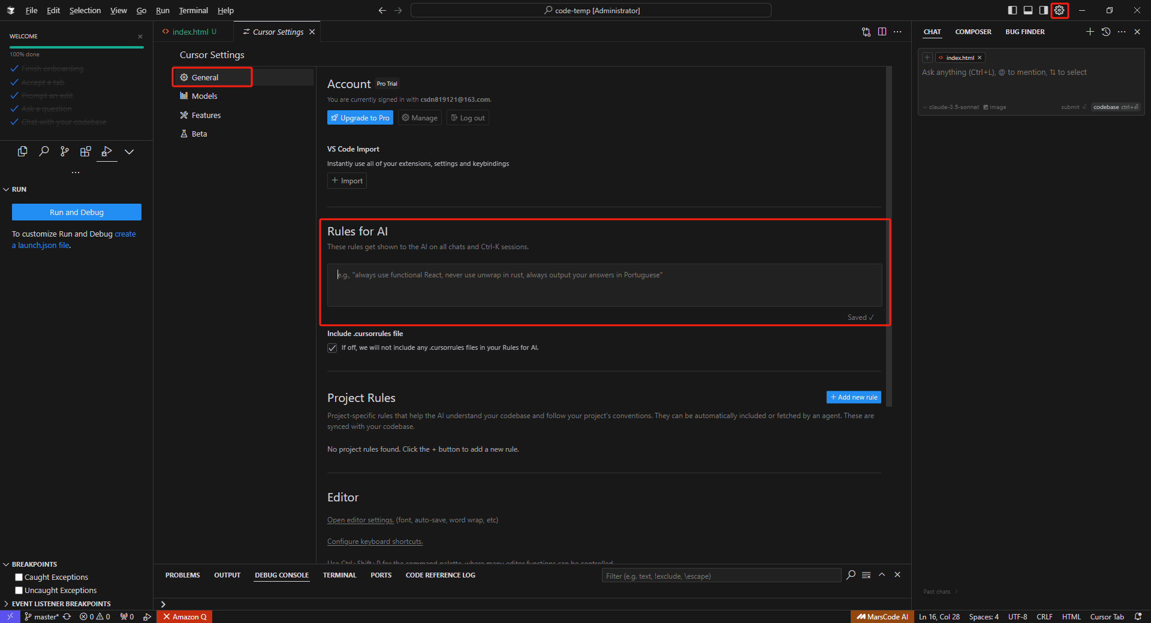Maximize the bottom panel chevron

(882, 574)
